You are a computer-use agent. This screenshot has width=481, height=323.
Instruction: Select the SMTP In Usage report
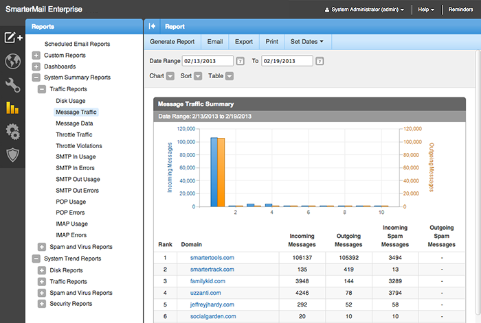pos(76,157)
